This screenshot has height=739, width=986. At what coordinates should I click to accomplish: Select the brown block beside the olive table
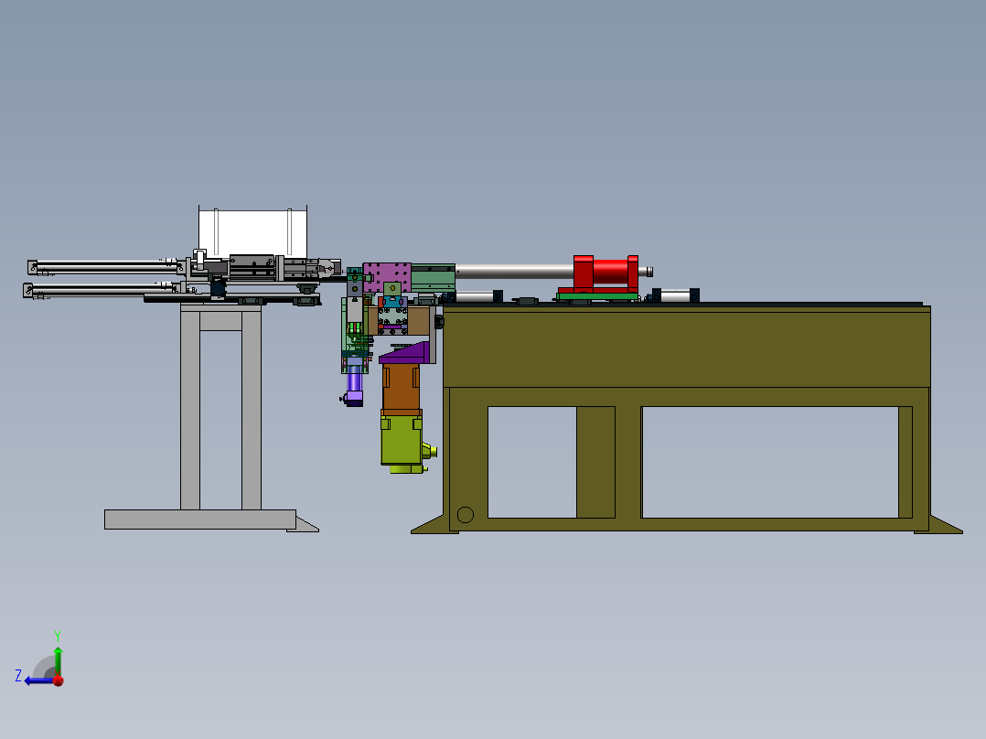coord(419,321)
